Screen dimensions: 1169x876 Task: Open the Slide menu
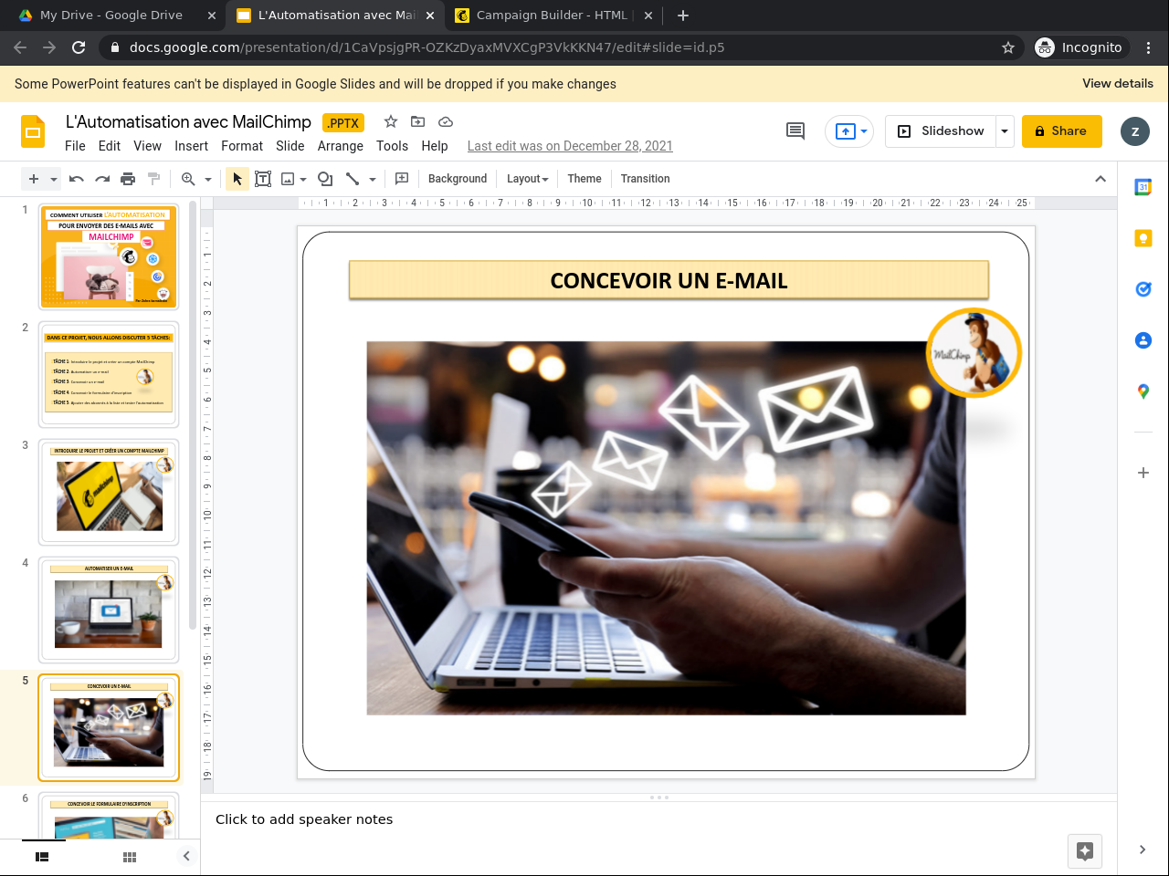(290, 146)
